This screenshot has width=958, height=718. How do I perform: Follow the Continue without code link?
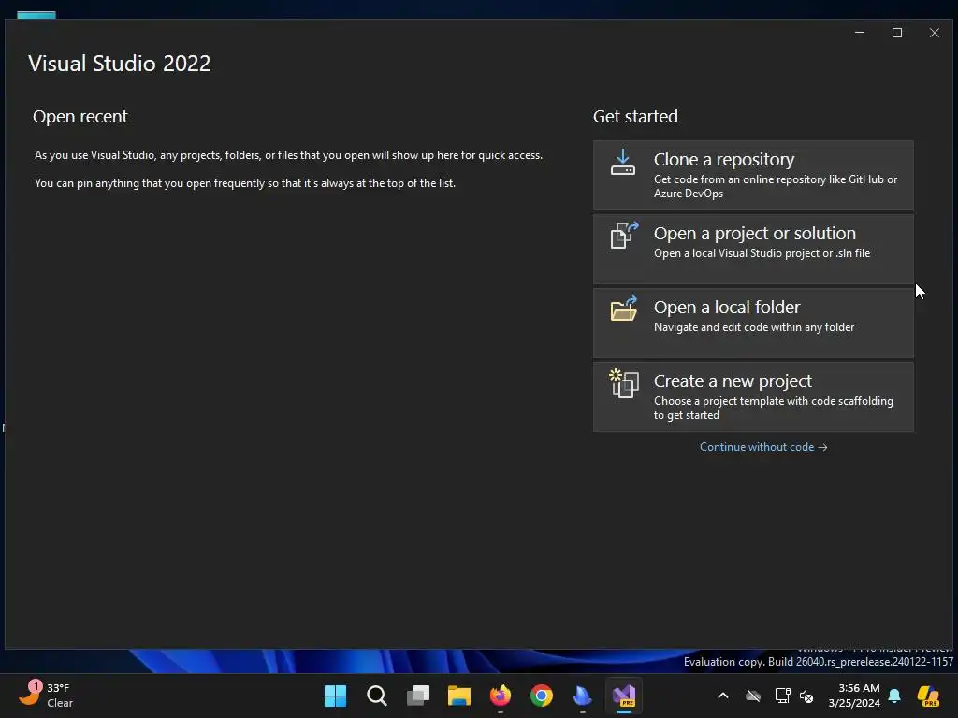[x=763, y=447]
